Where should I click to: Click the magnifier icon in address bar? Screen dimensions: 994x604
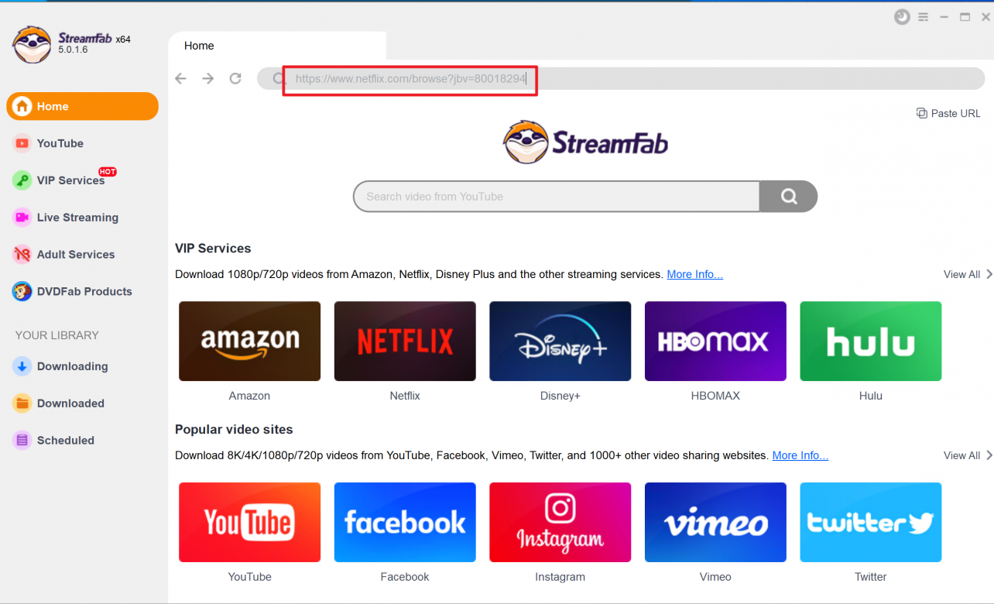[x=279, y=78]
